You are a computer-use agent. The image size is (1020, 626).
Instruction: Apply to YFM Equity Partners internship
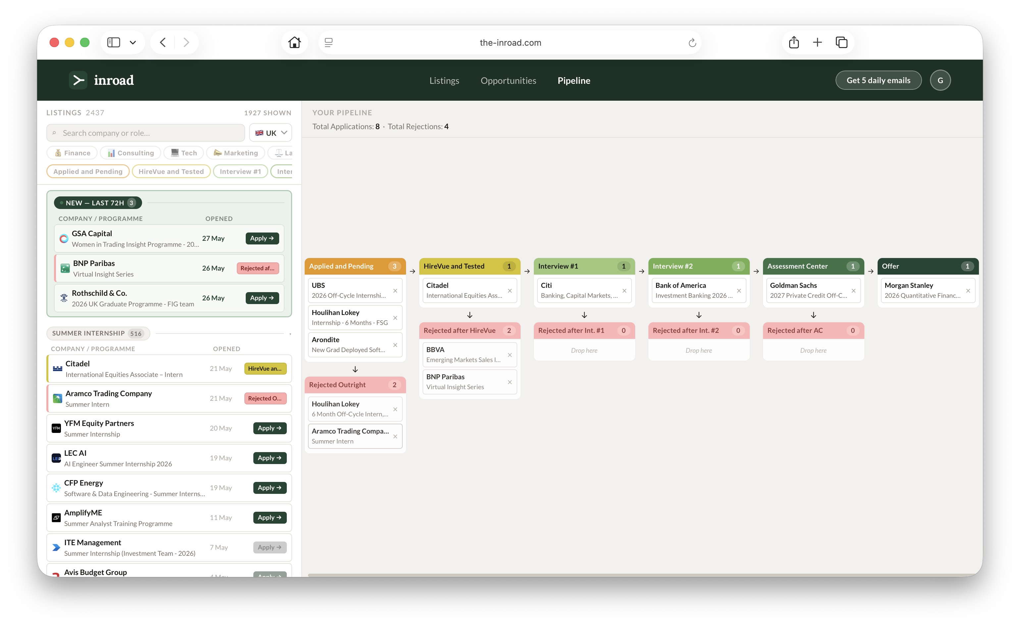(270, 428)
